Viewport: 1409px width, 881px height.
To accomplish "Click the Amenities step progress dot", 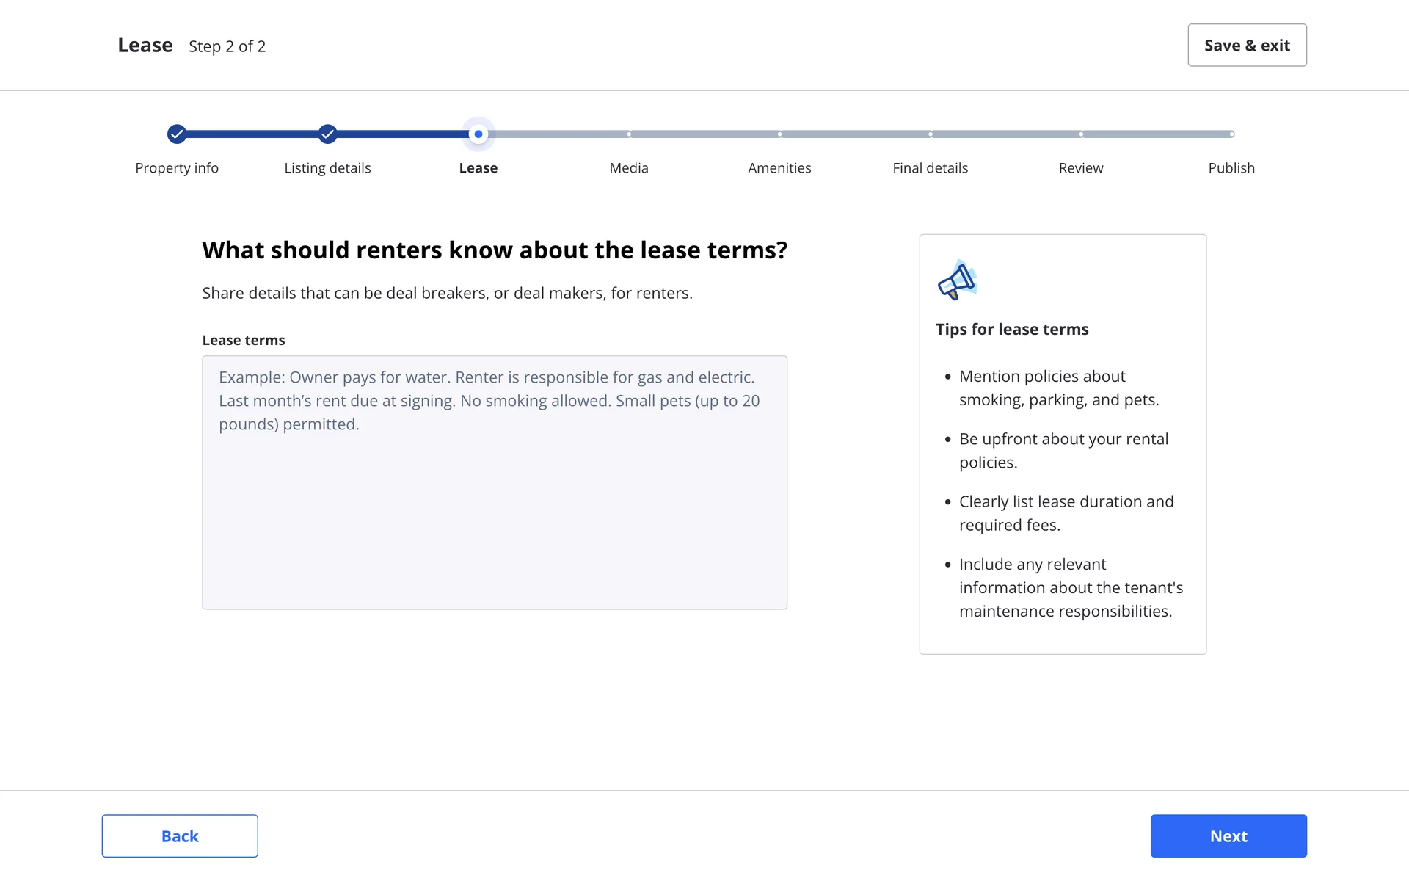I will point(779,134).
